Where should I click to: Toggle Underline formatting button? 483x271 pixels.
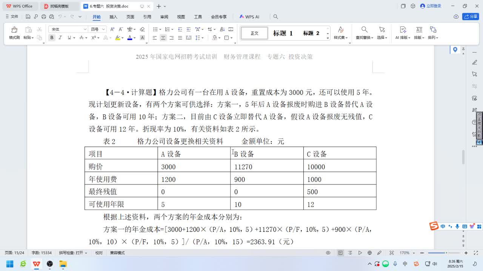tap(69, 38)
